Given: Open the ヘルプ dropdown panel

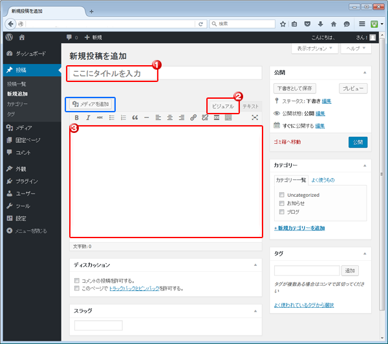Looking at the screenshot, I should [355, 48].
